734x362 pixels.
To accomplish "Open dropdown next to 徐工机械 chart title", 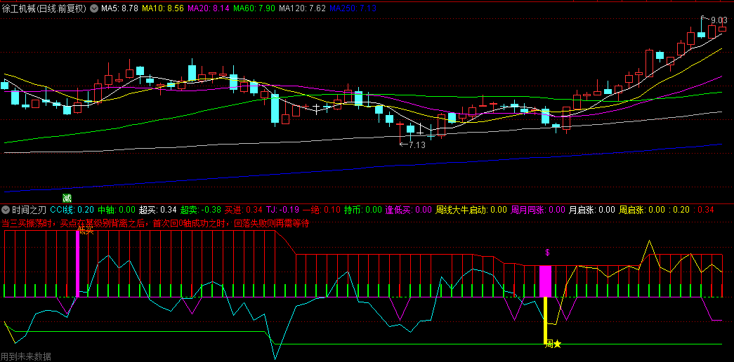I will (94, 8).
